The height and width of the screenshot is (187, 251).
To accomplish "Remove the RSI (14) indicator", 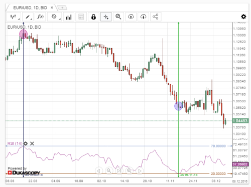I will coord(32,143).
